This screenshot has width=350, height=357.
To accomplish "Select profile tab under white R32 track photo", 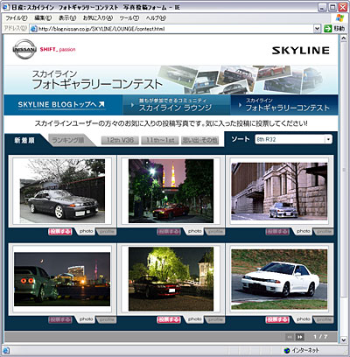I will tap(324, 319).
